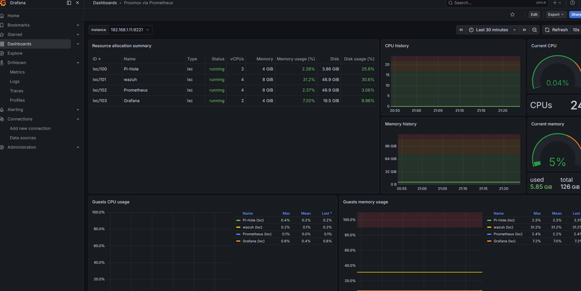
Task: Open Add new connection
Action: 30,128
